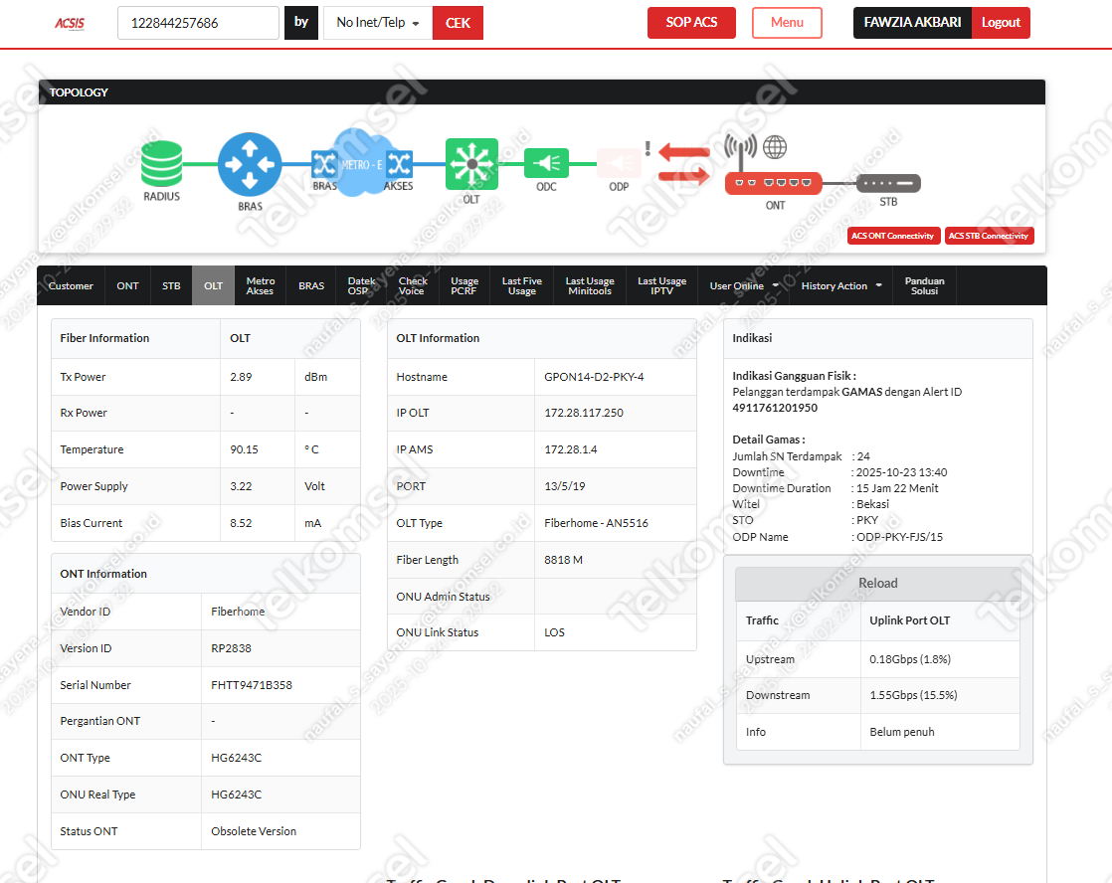Expand the User Online dropdown menu
Viewport: 1112px width, 883px height.
pos(744,285)
